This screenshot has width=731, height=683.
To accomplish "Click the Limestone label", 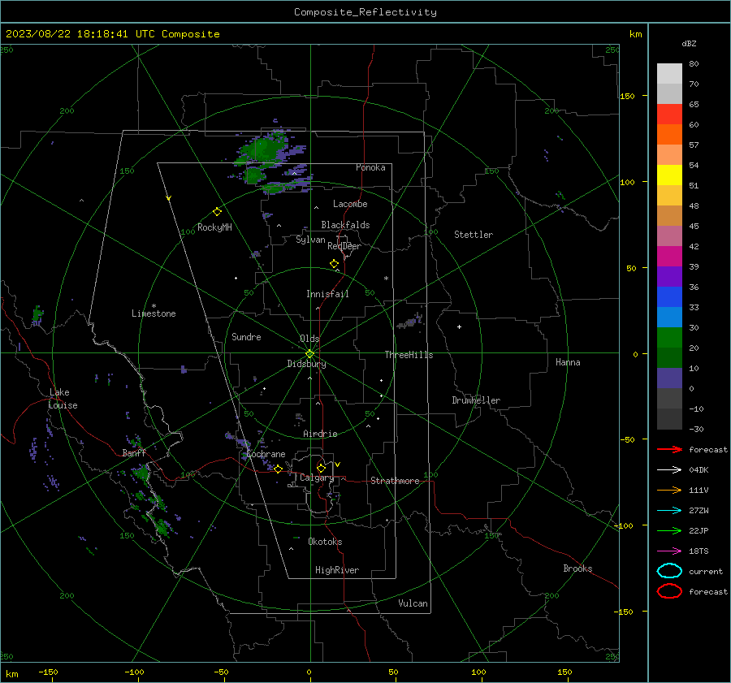I will [154, 313].
